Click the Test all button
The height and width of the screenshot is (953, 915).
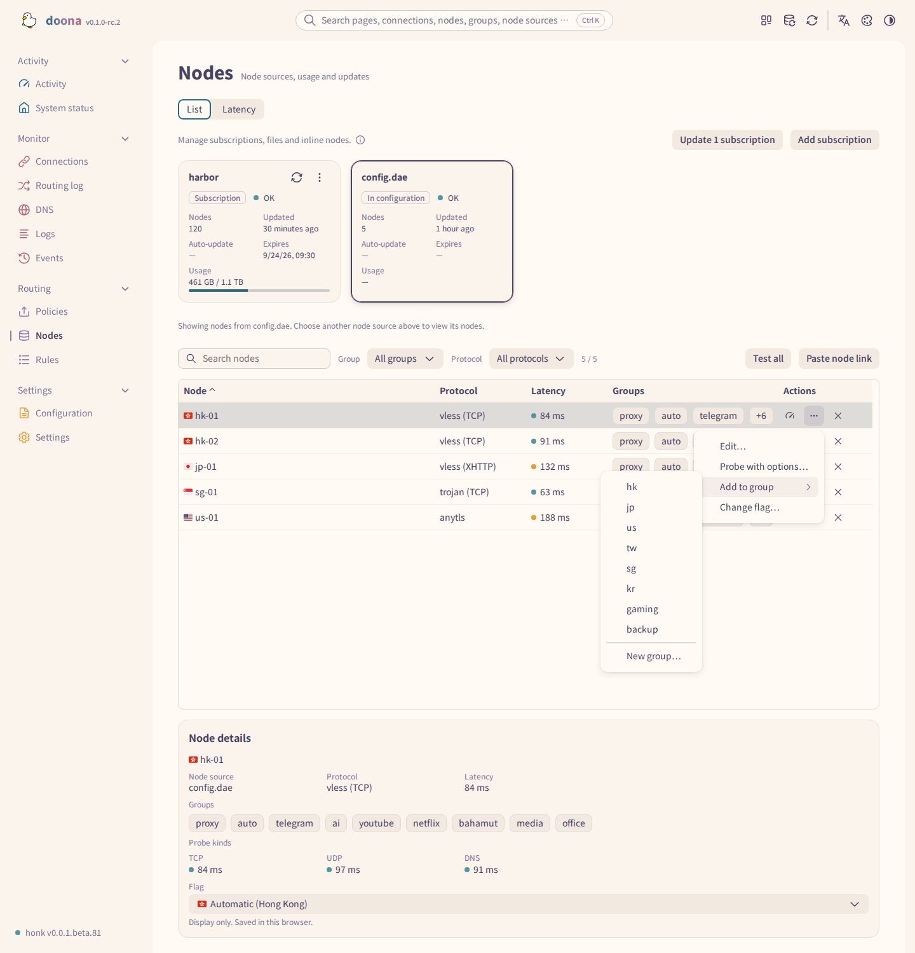768,359
